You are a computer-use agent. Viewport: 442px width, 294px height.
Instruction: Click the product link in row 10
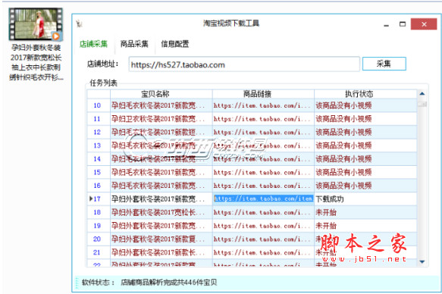[263, 105]
